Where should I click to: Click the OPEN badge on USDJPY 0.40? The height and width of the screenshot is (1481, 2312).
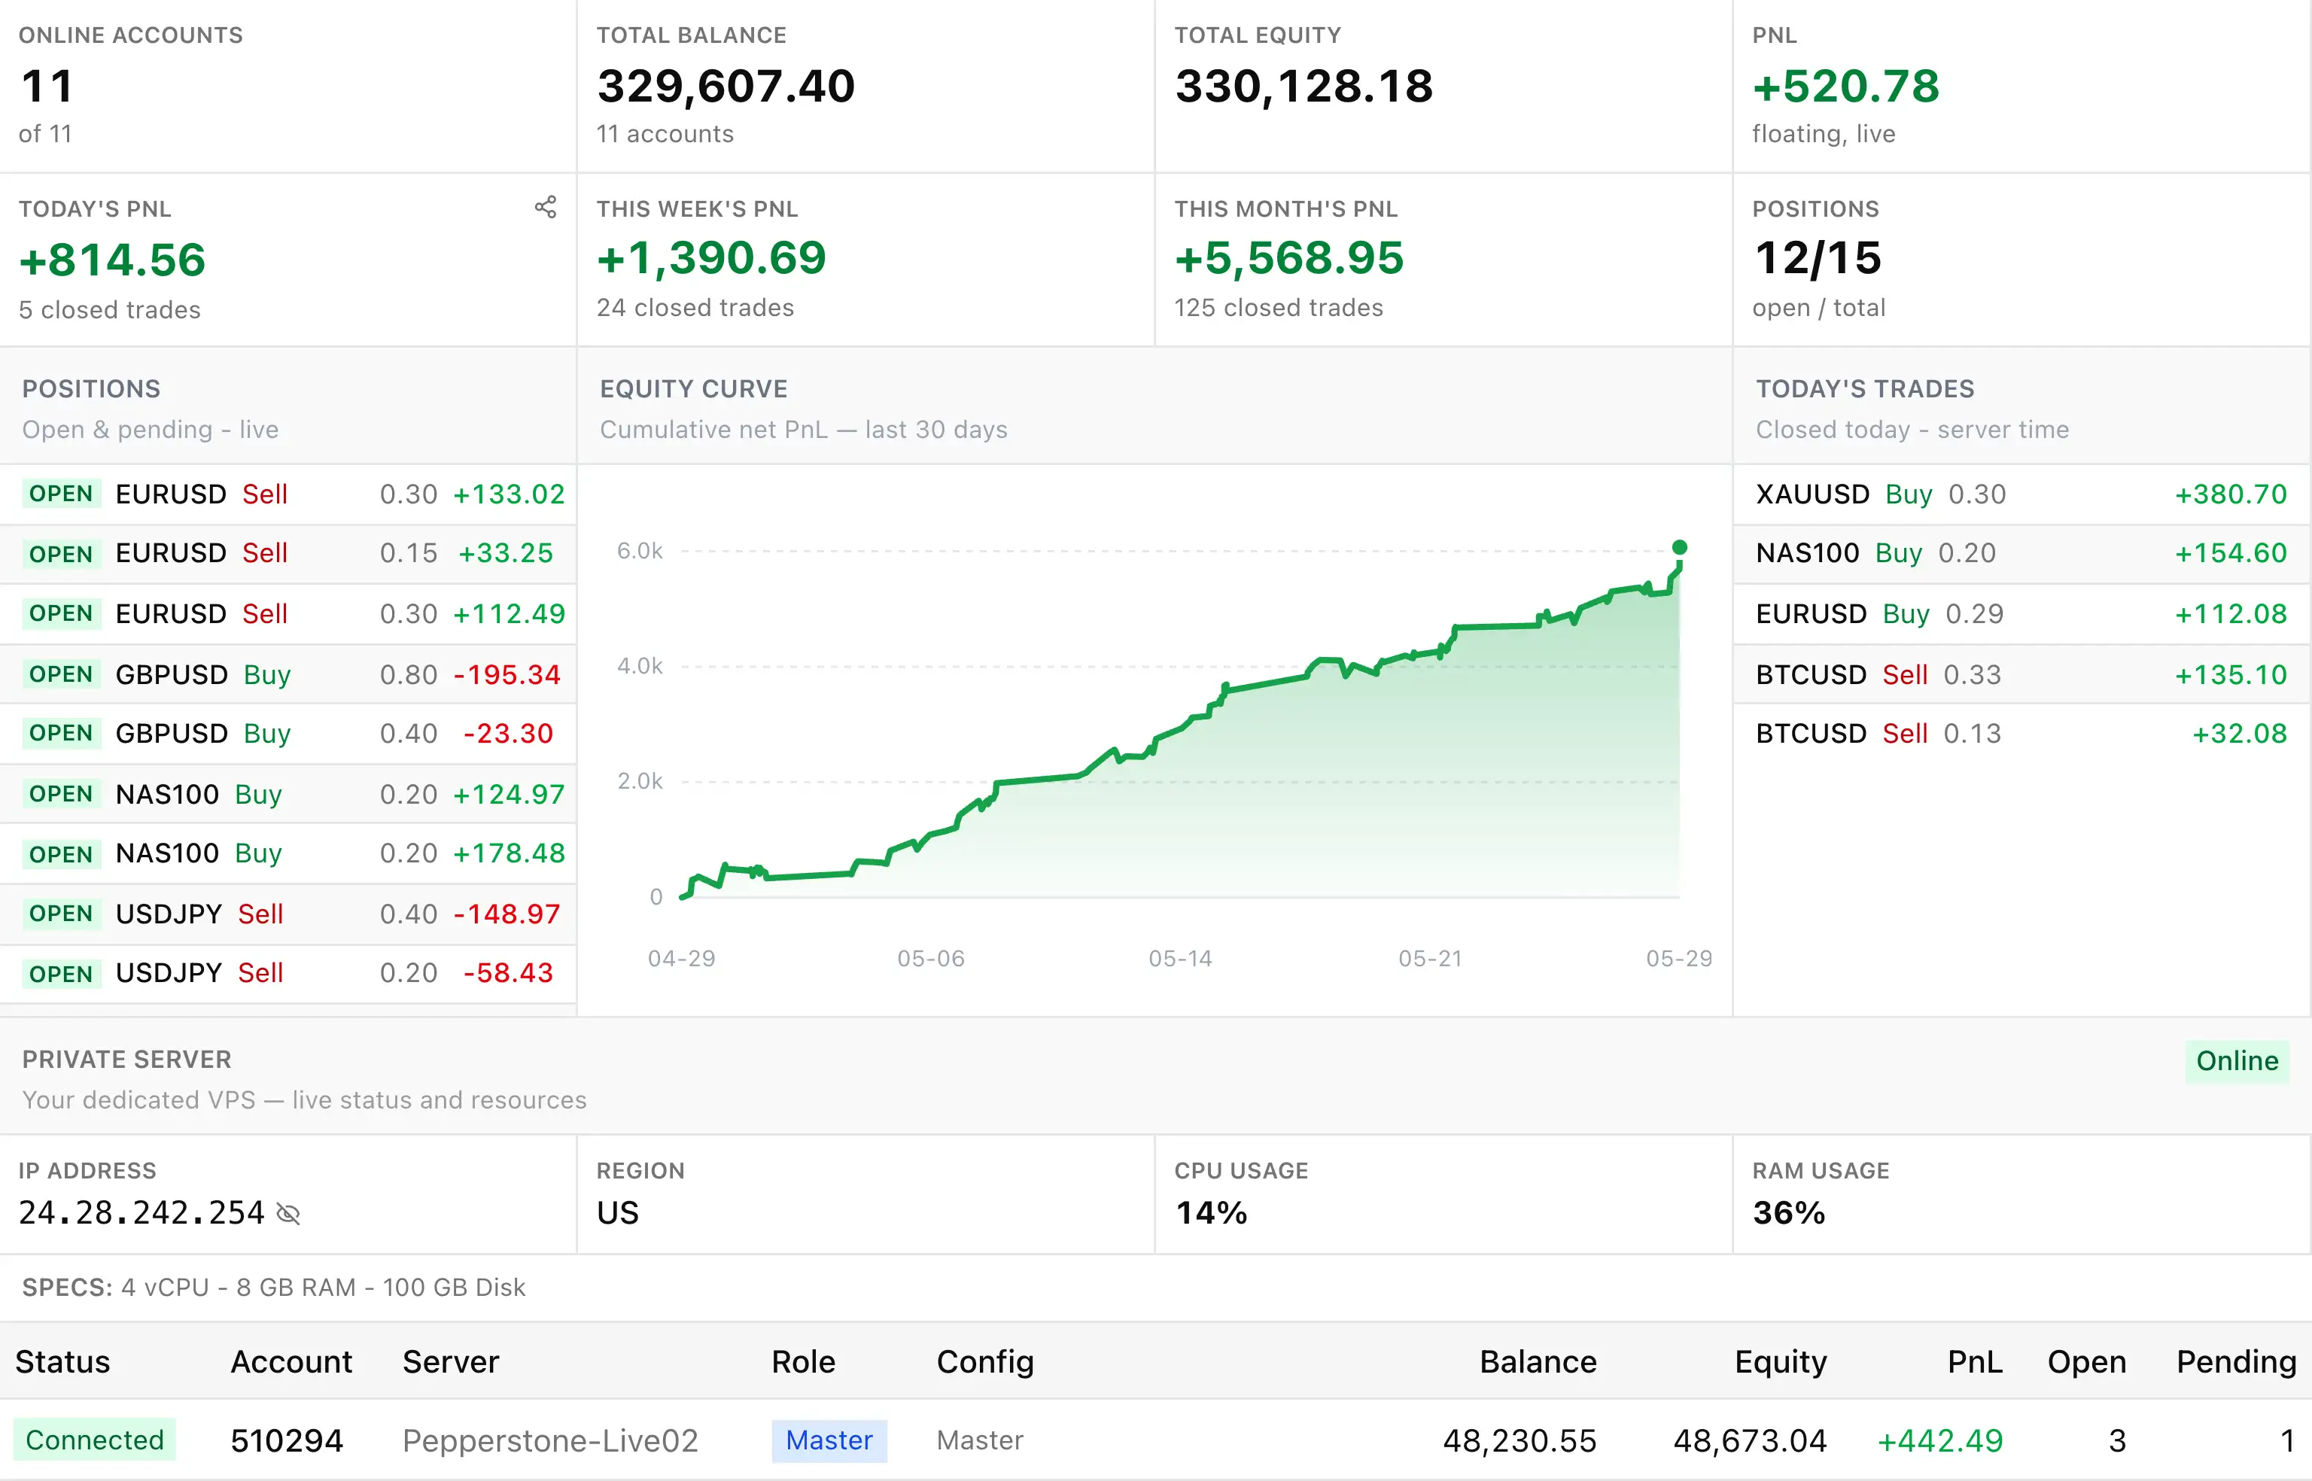coord(61,914)
